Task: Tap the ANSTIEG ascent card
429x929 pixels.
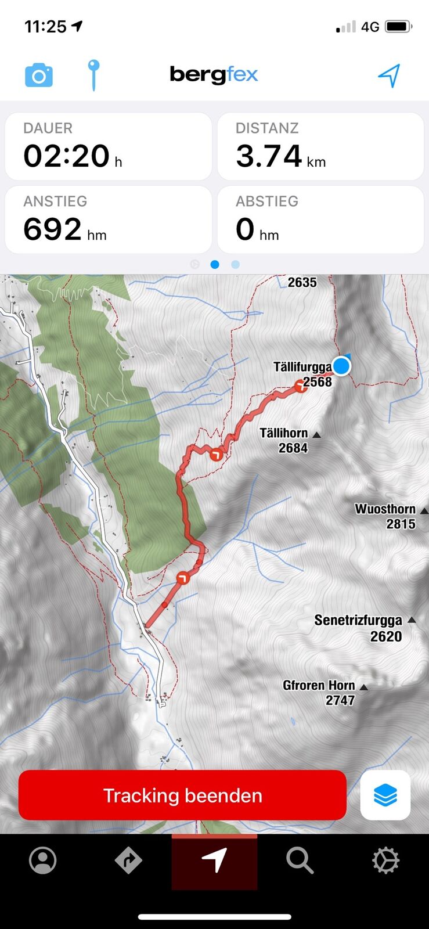Action: pos(109,219)
